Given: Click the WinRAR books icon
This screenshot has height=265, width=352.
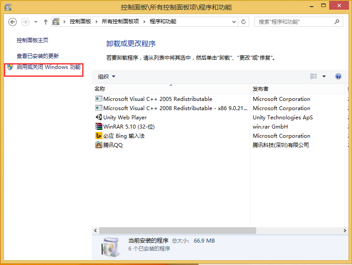Looking at the screenshot, I should click(99, 126).
